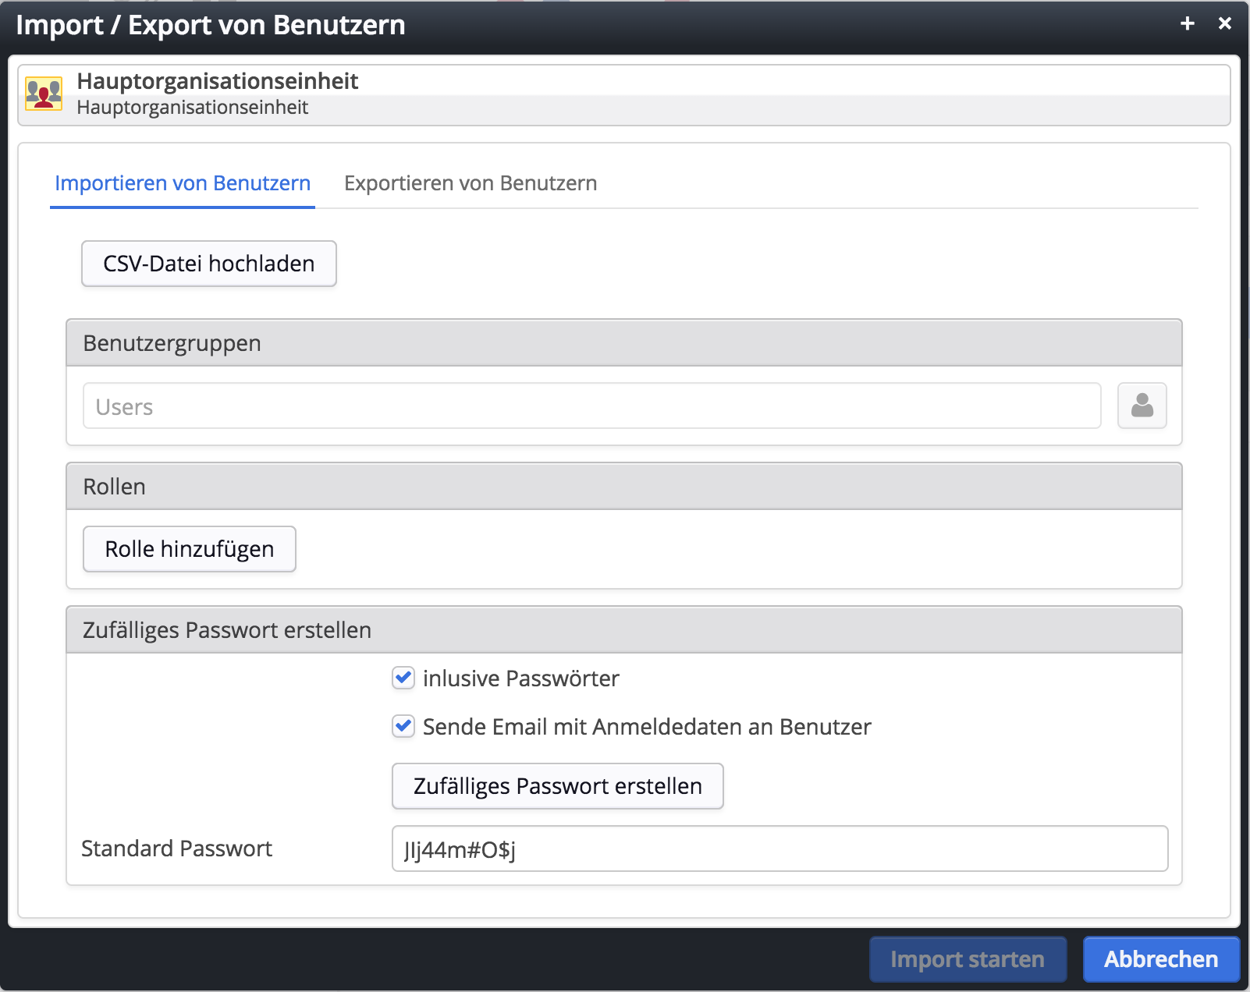Disable sending email with login data
Screen dimensions: 1250x992
point(403,726)
